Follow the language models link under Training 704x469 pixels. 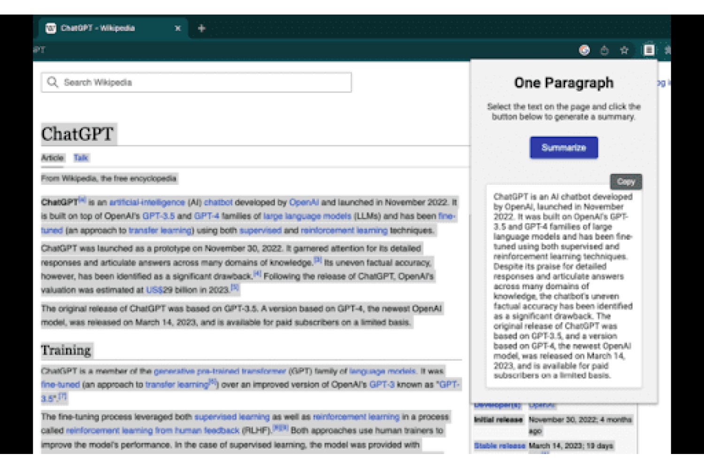pyautogui.click(x=383, y=371)
